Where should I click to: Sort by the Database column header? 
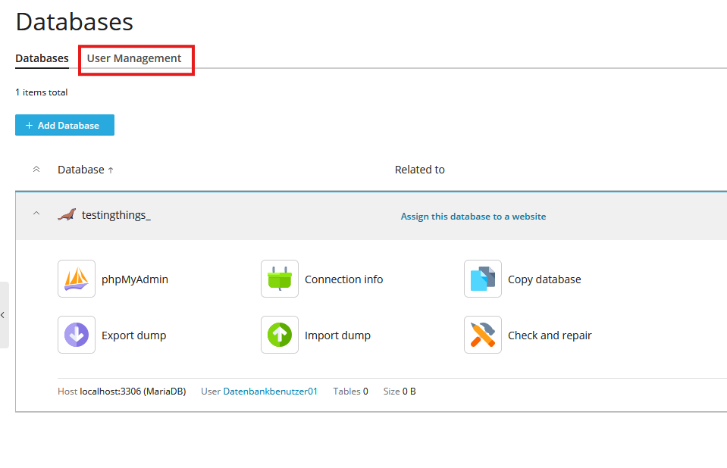tap(81, 170)
